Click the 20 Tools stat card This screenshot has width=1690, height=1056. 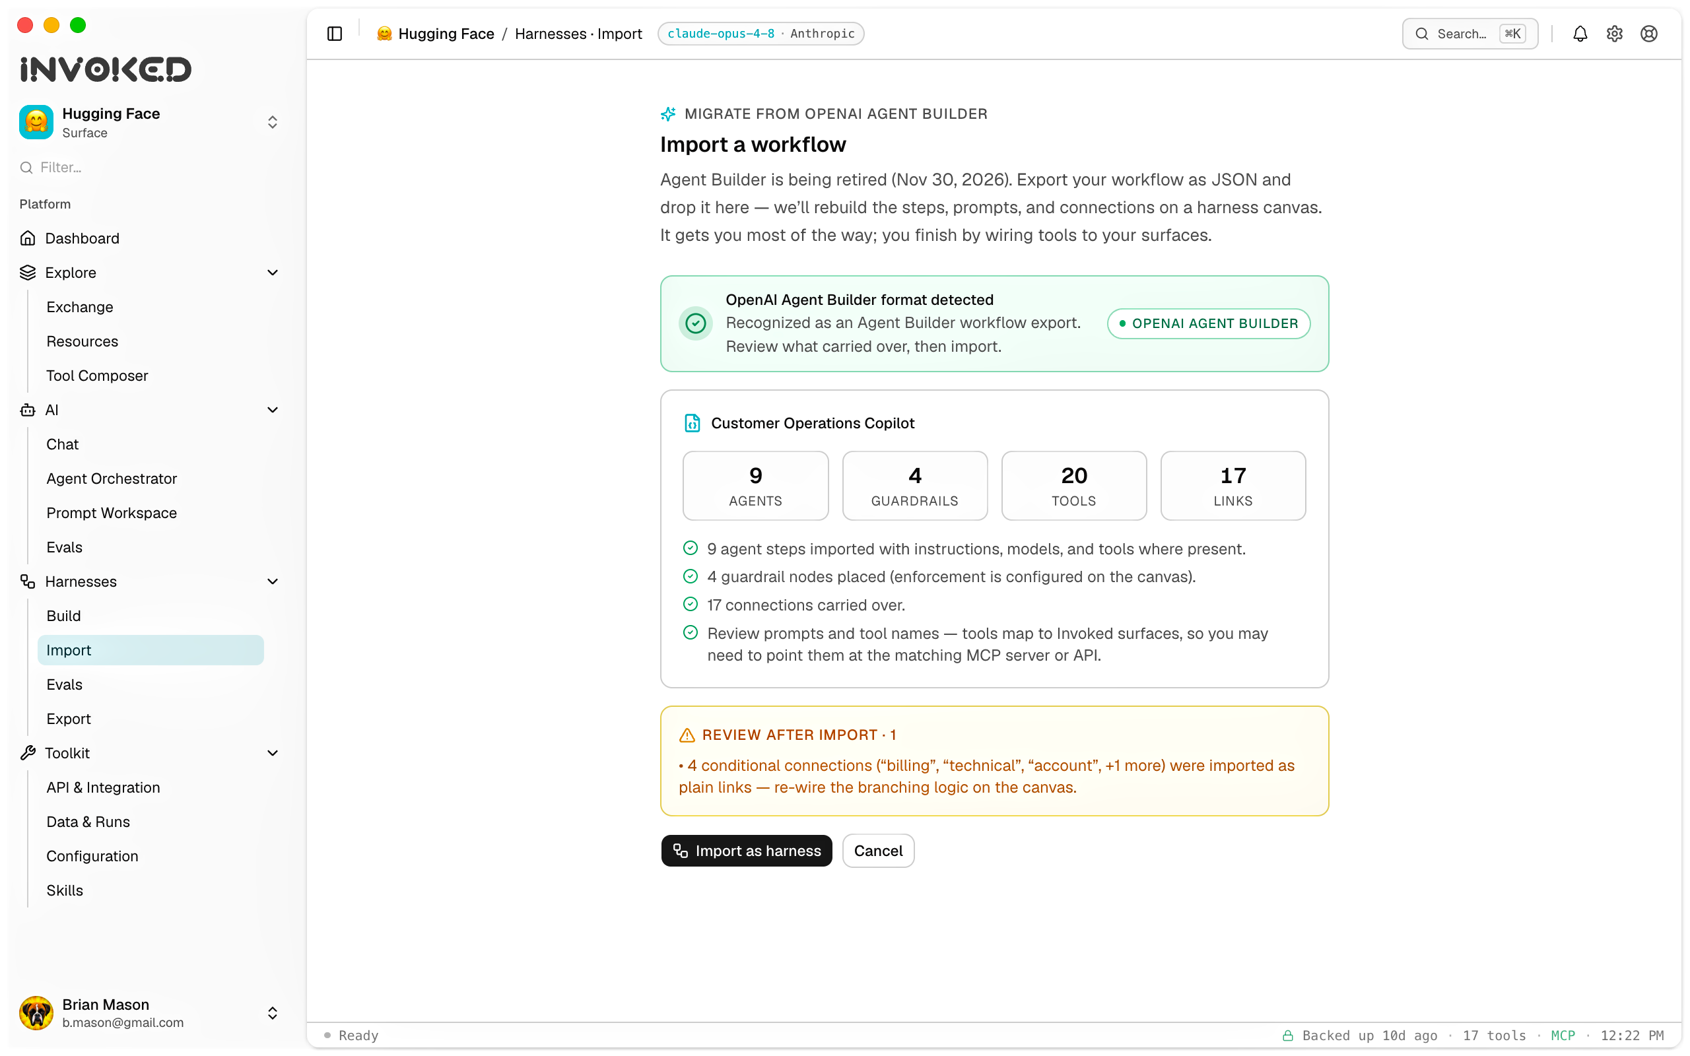point(1073,485)
